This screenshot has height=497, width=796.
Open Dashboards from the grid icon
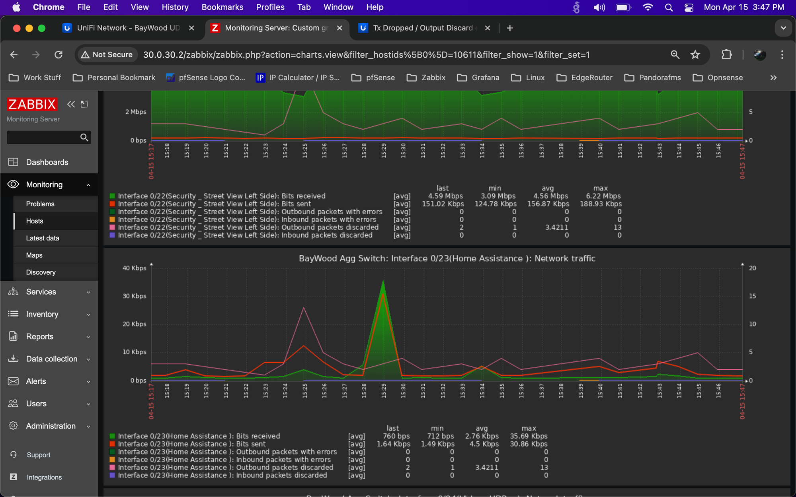[13, 162]
